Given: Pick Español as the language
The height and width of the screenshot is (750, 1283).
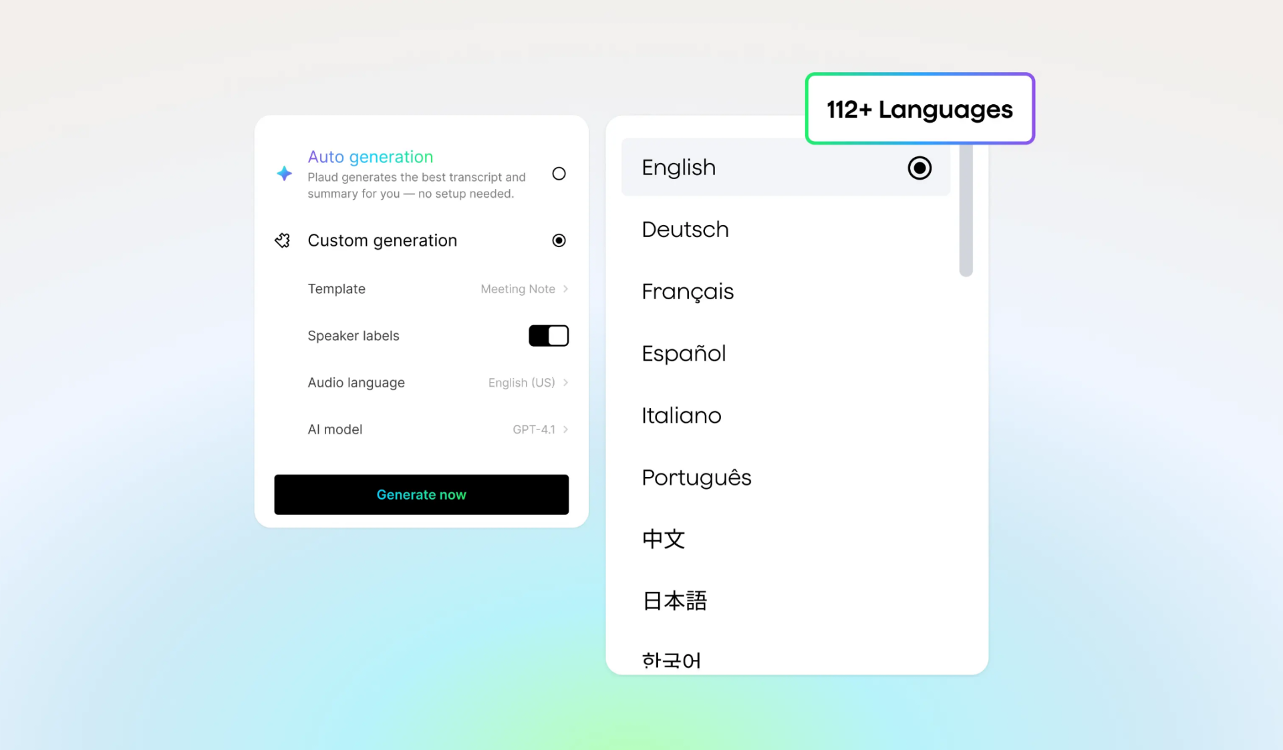Looking at the screenshot, I should pos(684,354).
